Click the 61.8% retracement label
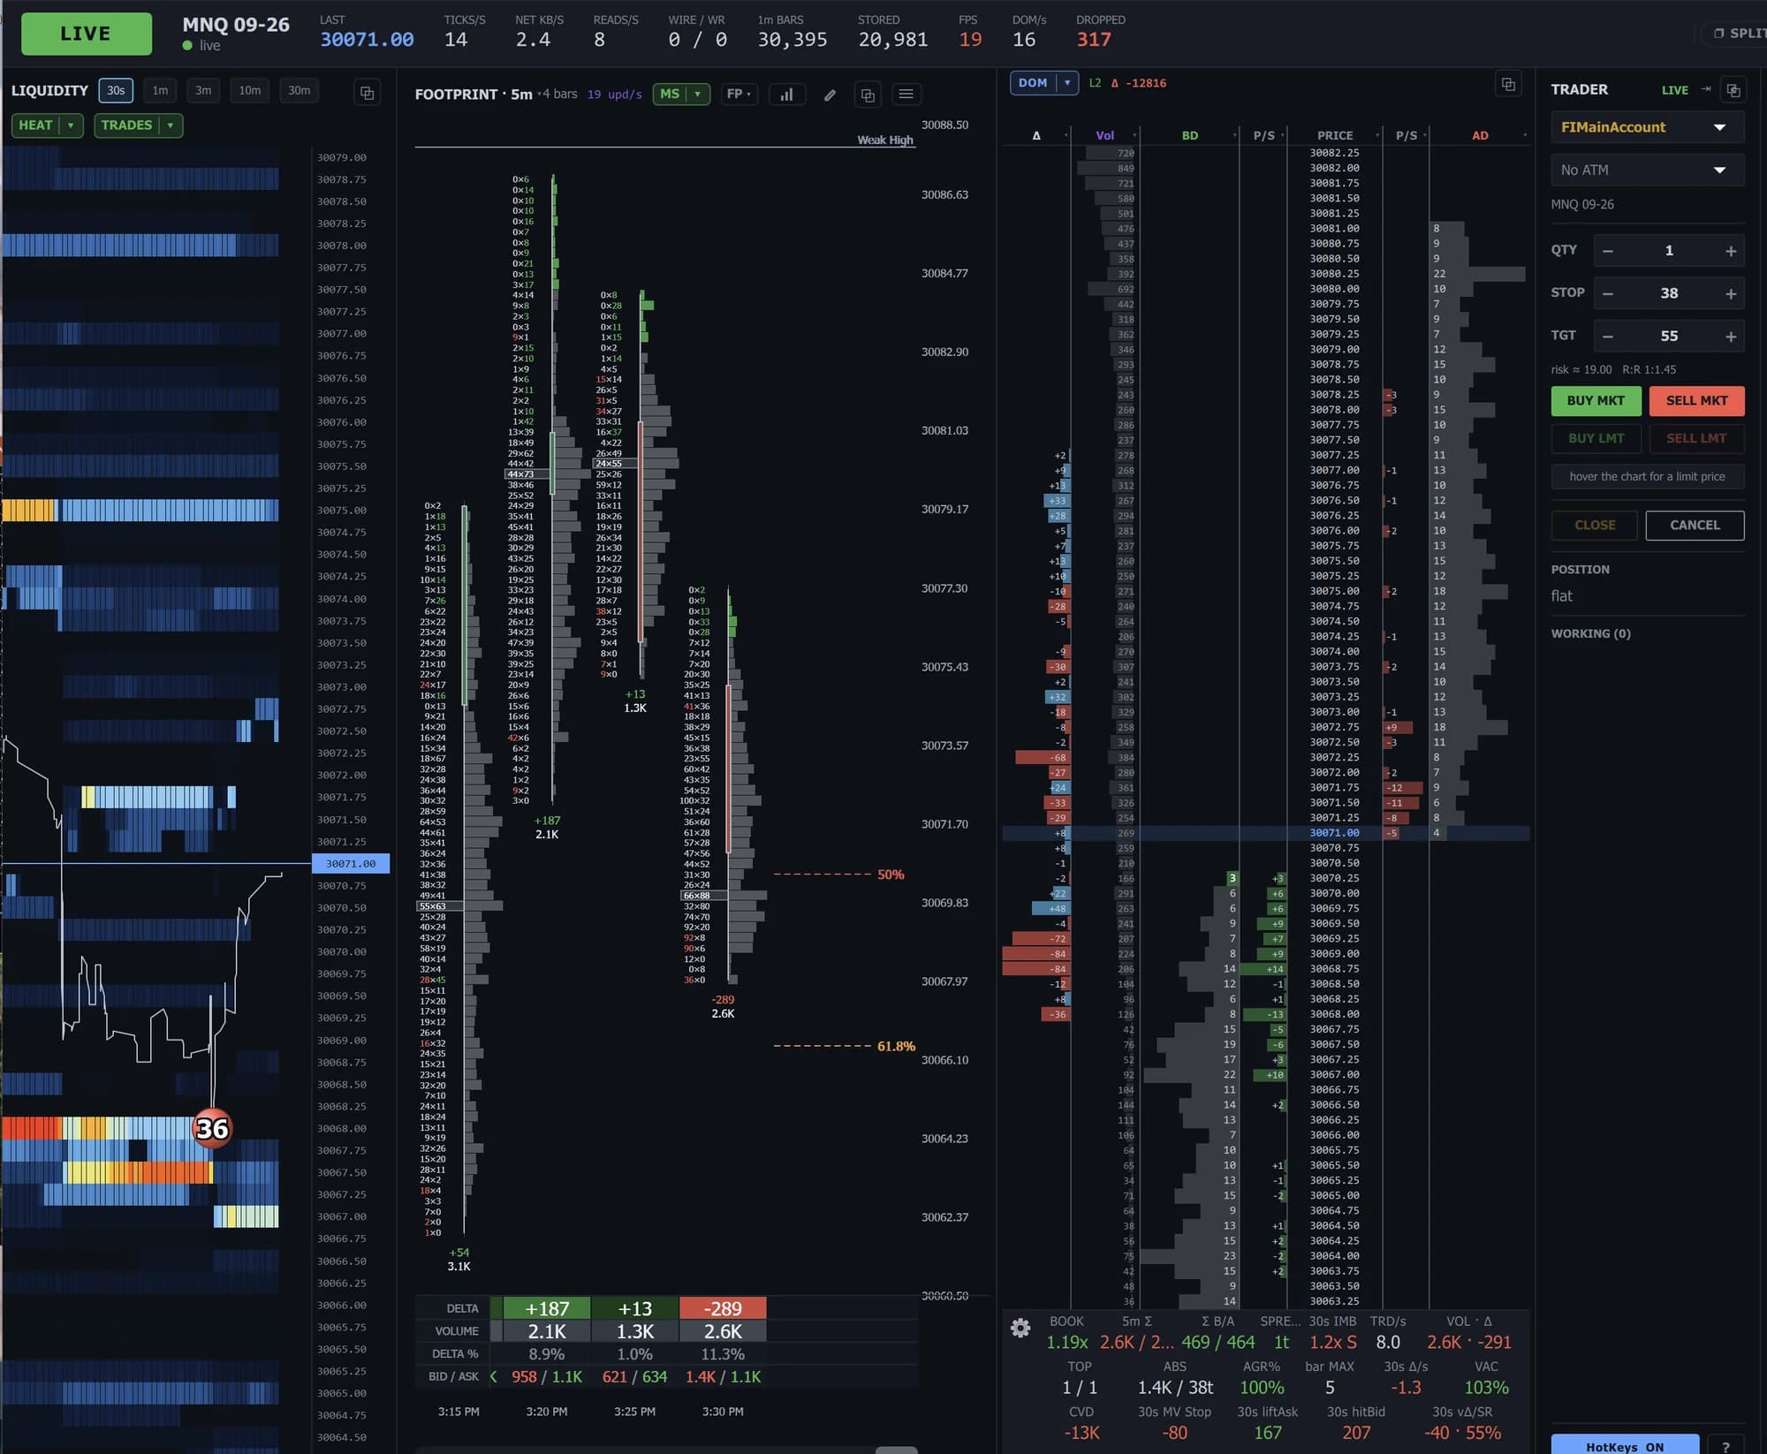 coord(896,1046)
